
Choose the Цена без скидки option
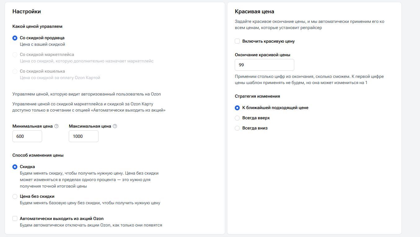15,197
